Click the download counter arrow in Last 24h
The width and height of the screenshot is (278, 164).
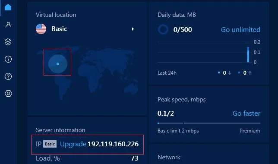click(x=230, y=73)
